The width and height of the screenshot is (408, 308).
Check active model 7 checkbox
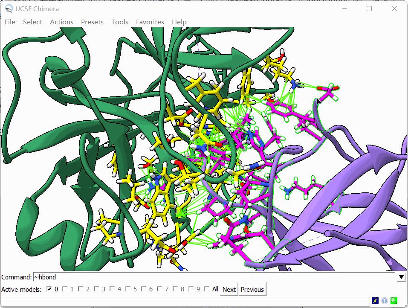[x=159, y=289]
